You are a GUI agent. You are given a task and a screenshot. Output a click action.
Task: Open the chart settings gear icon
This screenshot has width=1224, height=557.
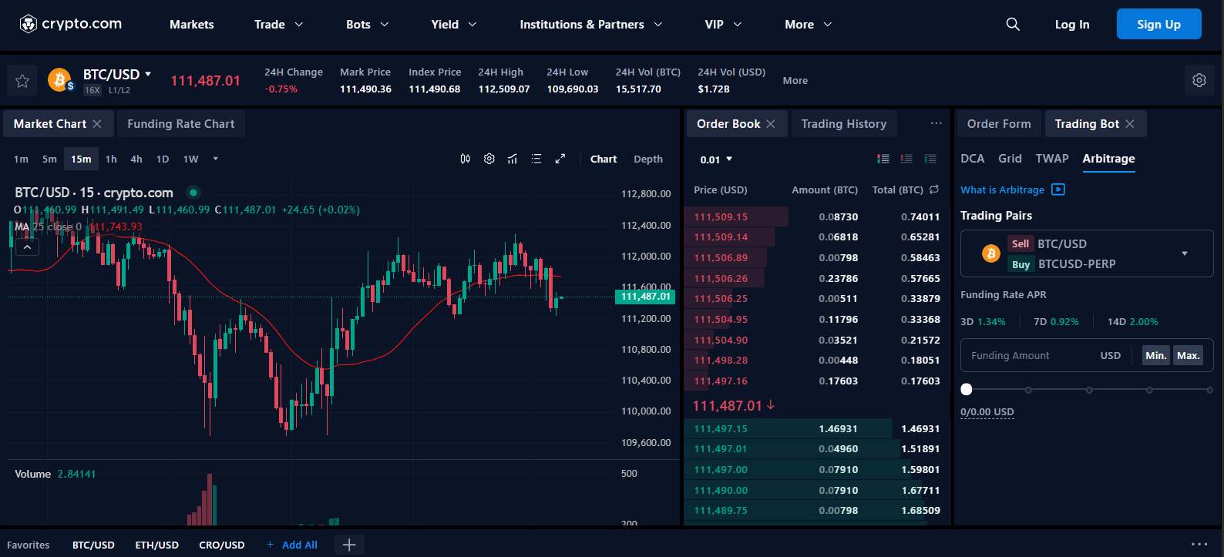pos(489,159)
